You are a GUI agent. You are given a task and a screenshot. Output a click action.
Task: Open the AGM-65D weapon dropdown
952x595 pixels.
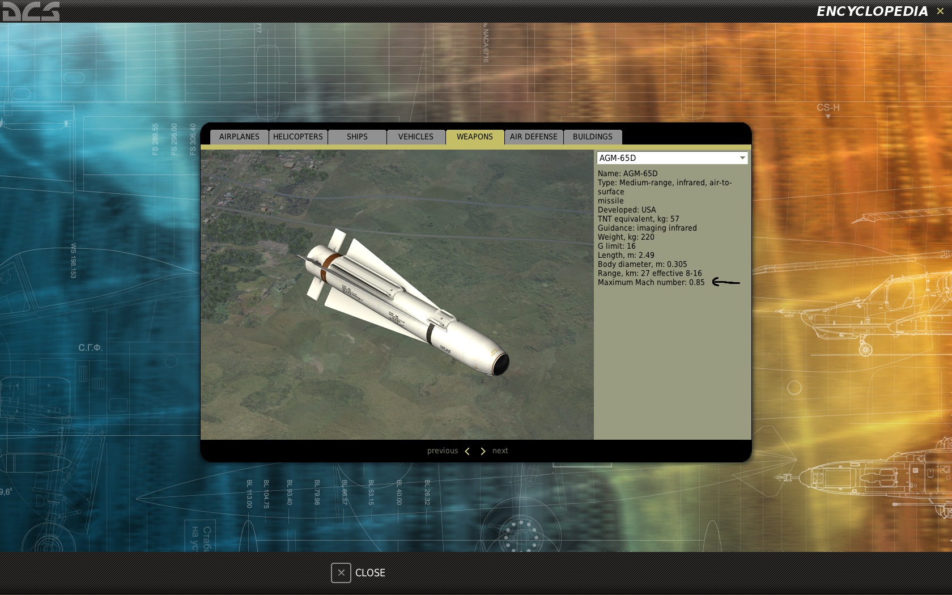point(672,158)
